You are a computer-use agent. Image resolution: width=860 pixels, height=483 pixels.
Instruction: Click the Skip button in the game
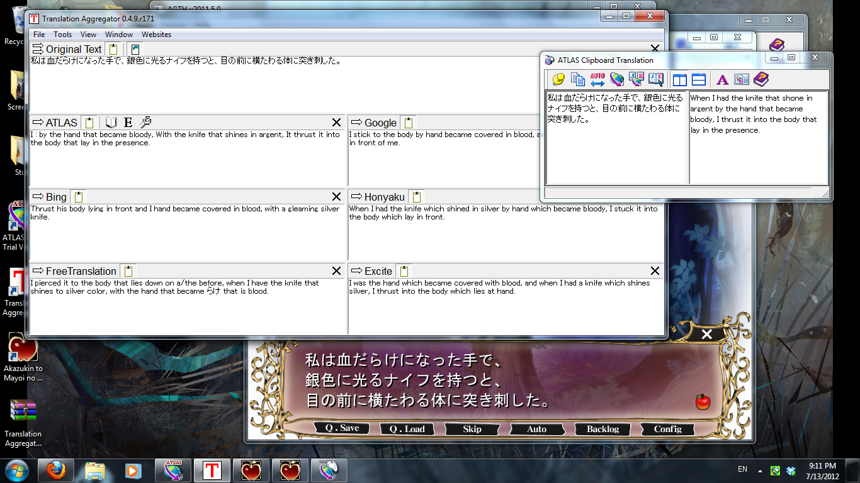tap(472, 429)
